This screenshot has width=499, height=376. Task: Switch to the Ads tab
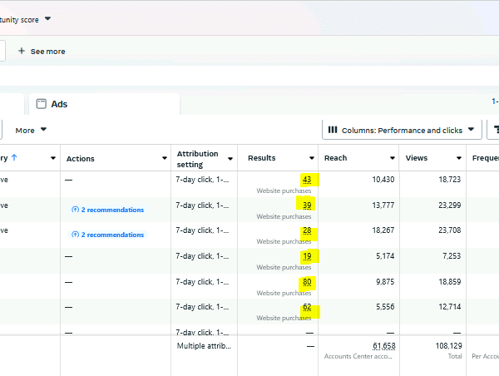coord(59,104)
